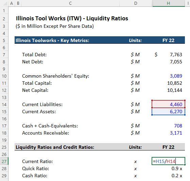
Task: Click the 'Liquidity Ratios and Credit Ratios:' header
Action: [55, 147]
